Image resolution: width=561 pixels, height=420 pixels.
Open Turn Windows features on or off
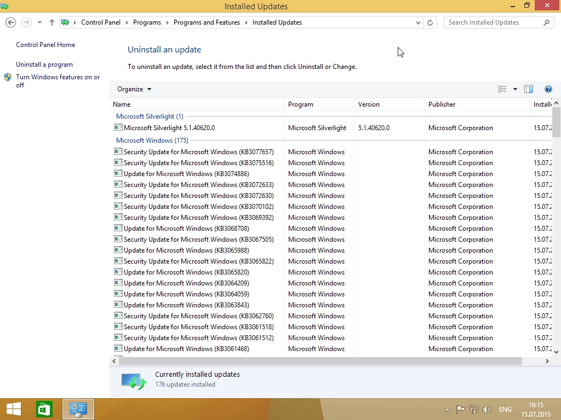click(x=58, y=81)
